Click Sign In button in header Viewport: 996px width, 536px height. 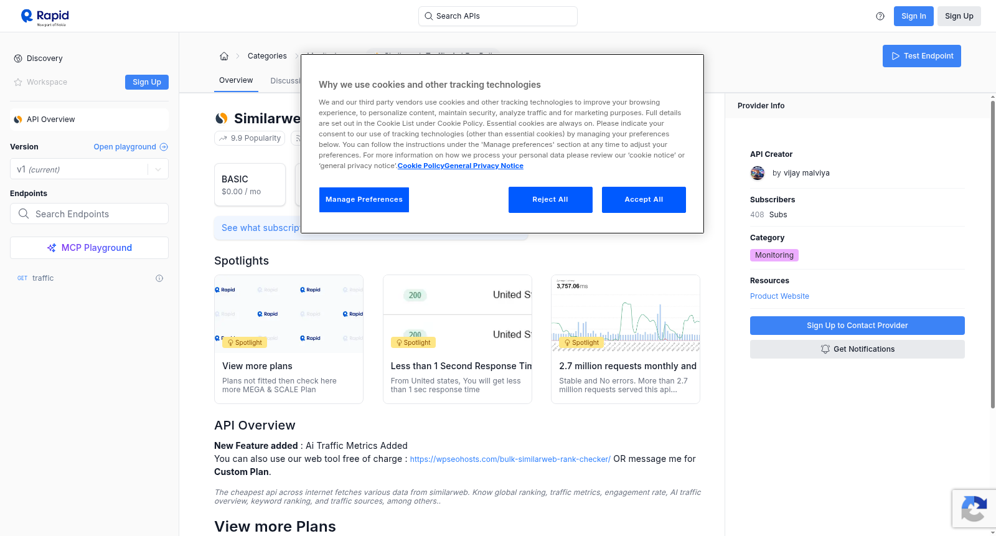click(914, 16)
